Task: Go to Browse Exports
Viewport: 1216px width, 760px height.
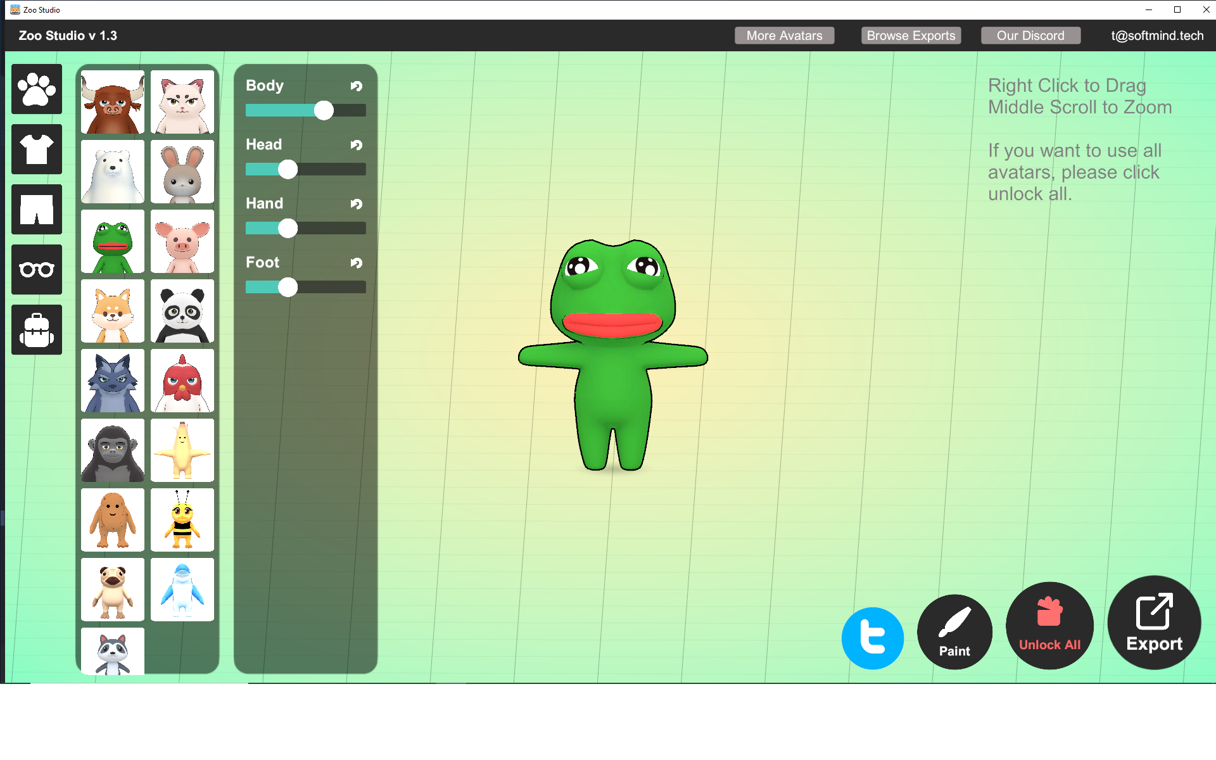Action: tap(911, 35)
